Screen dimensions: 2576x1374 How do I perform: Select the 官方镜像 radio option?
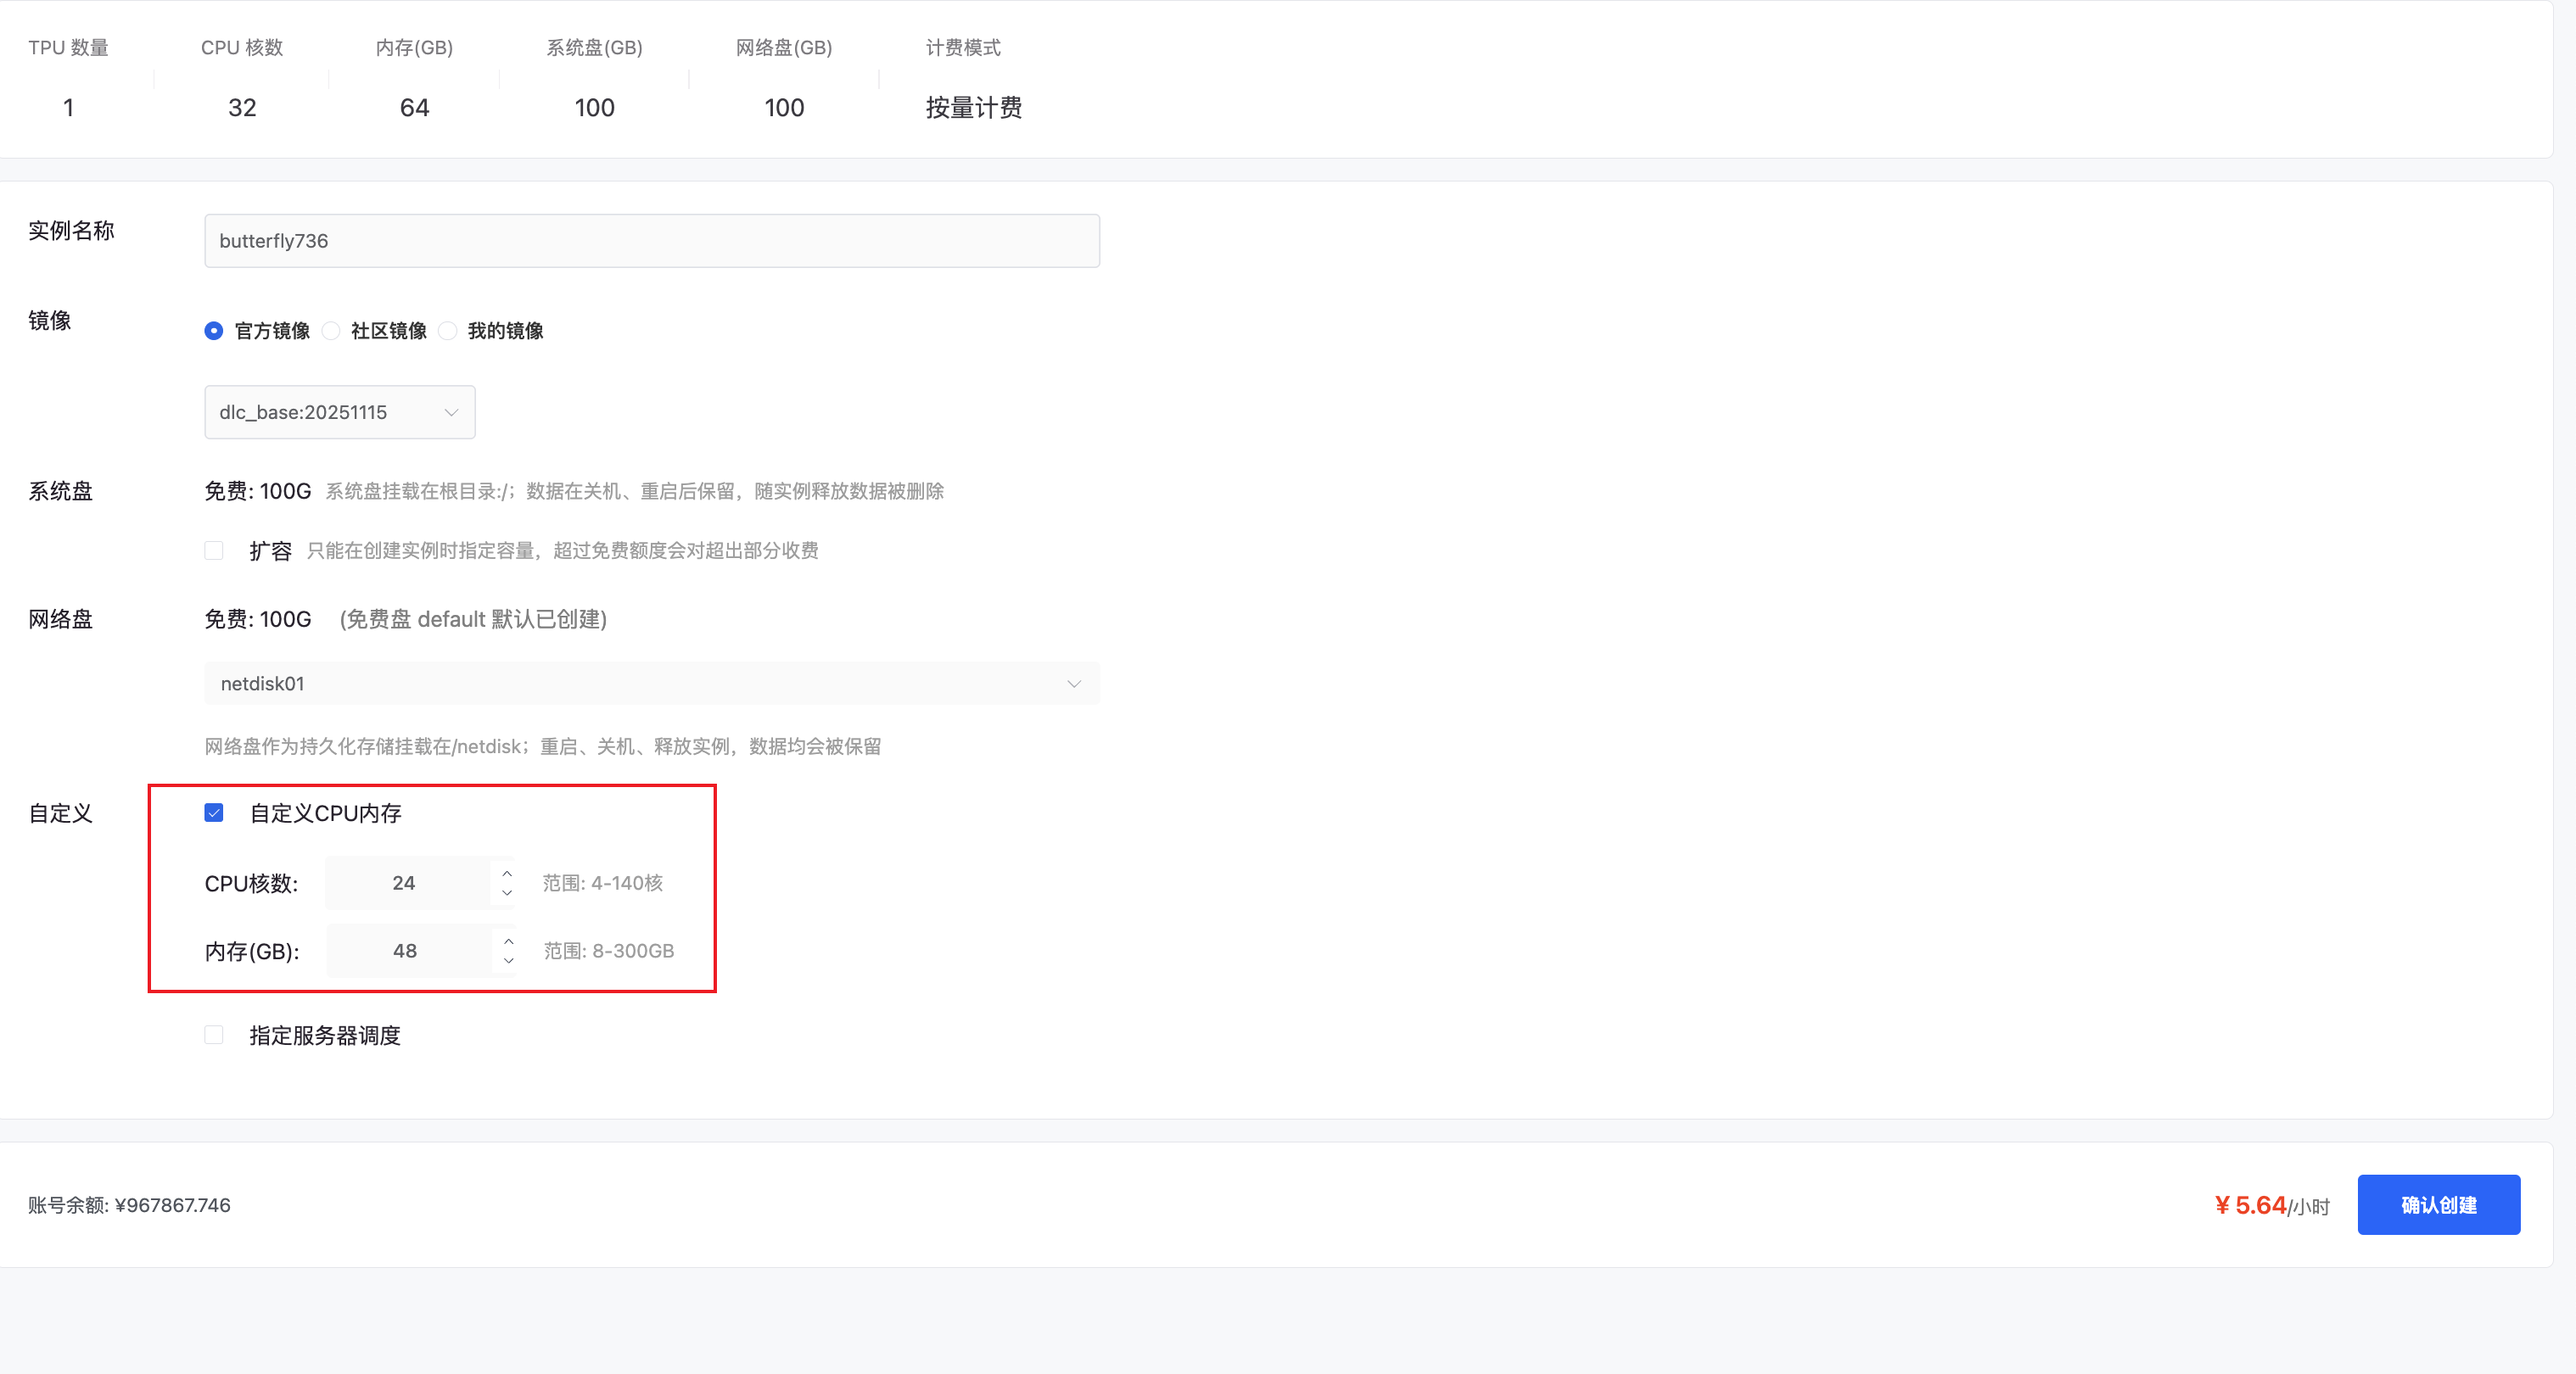(214, 331)
